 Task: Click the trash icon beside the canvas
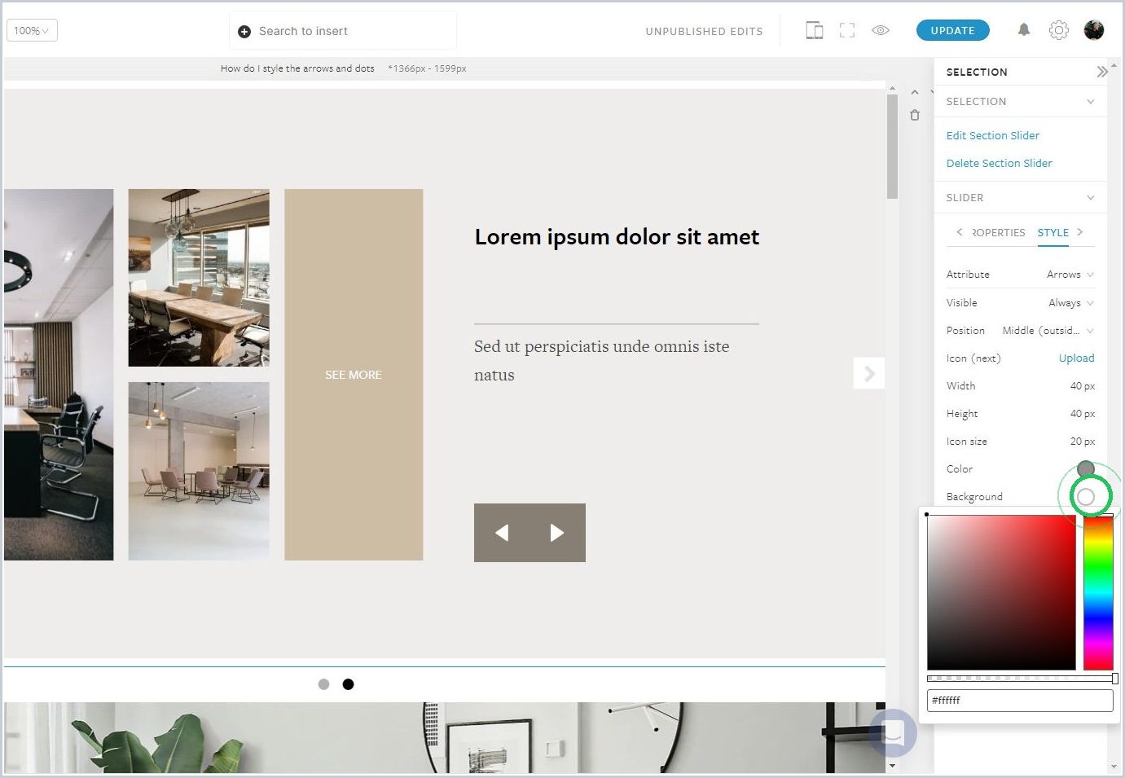pyautogui.click(x=915, y=115)
